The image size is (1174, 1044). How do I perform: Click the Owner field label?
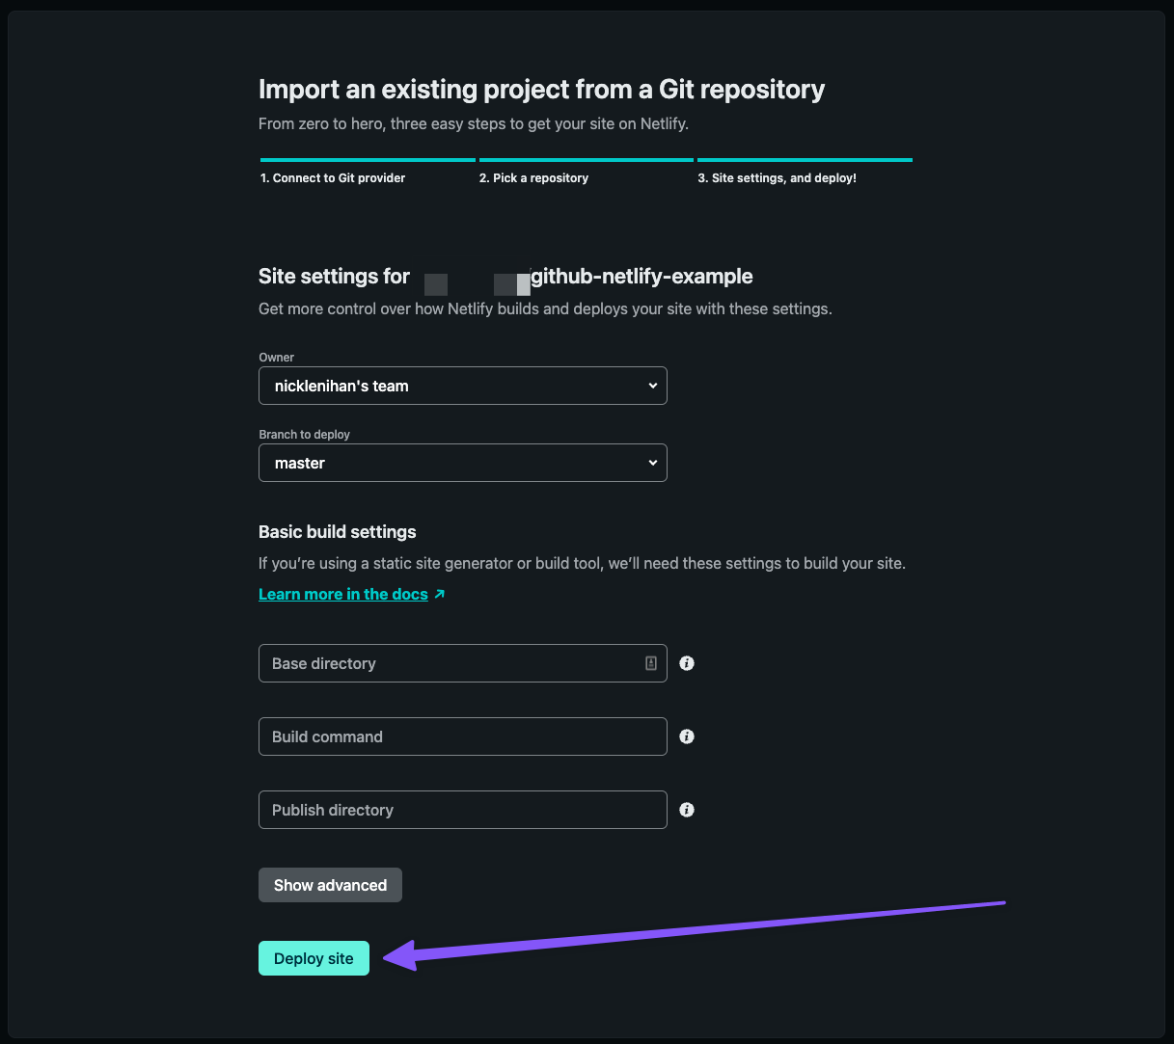pyautogui.click(x=277, y=358)
